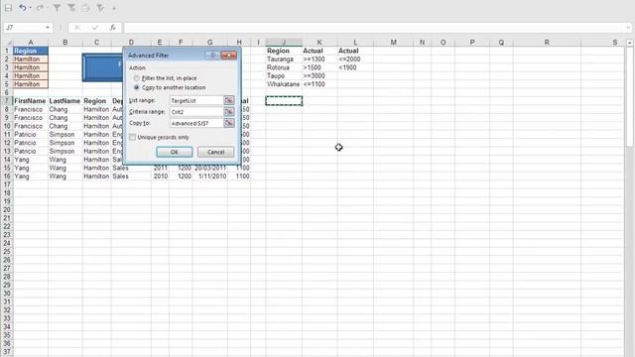The height and width of the screenshot is (357, 635).
Task: Click the Advanced Filter funnel icon
Action: point(100,8)
